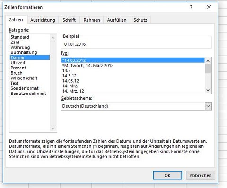
Task: Click the Typ list scroll-down arrow
Action: [x=208, y=90]
